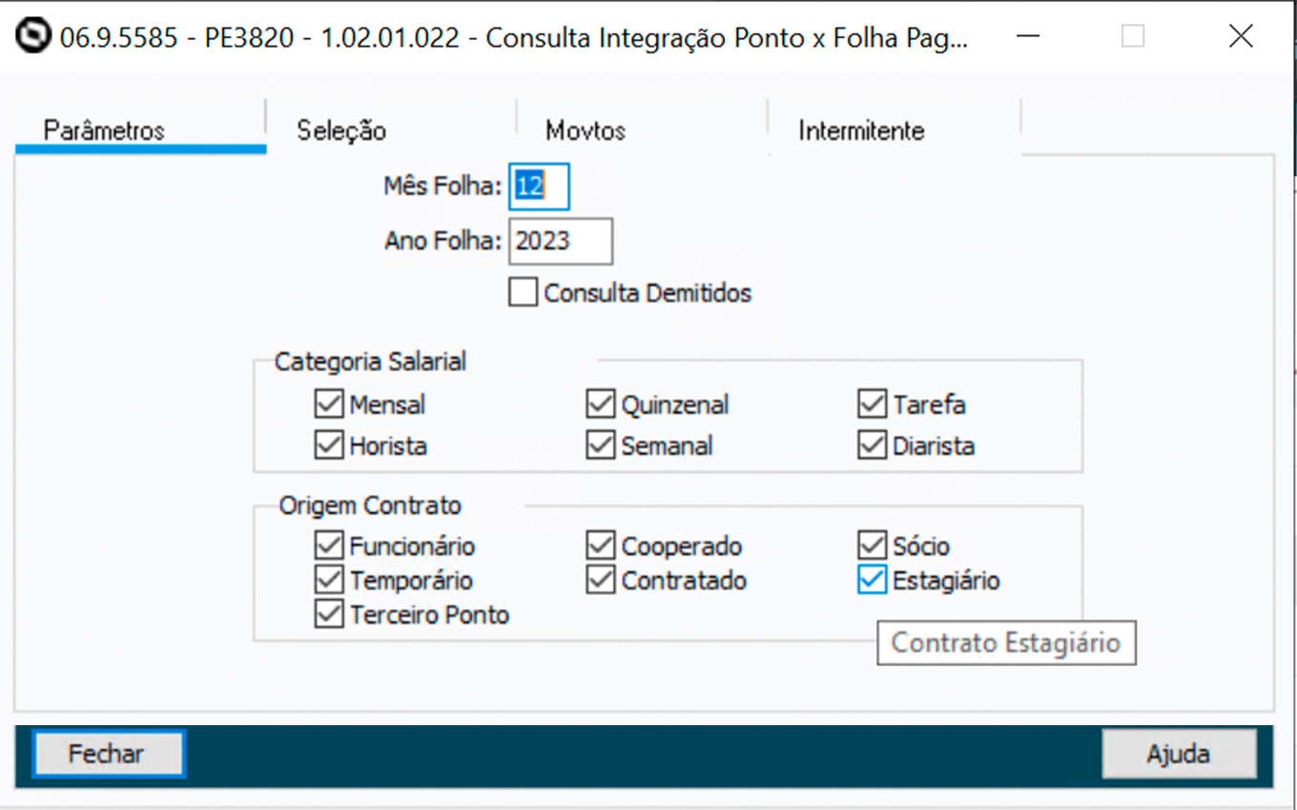Uncheck the Mensal salary category
Viewport: 1297px width, 810px height.
tap(328, 405)
